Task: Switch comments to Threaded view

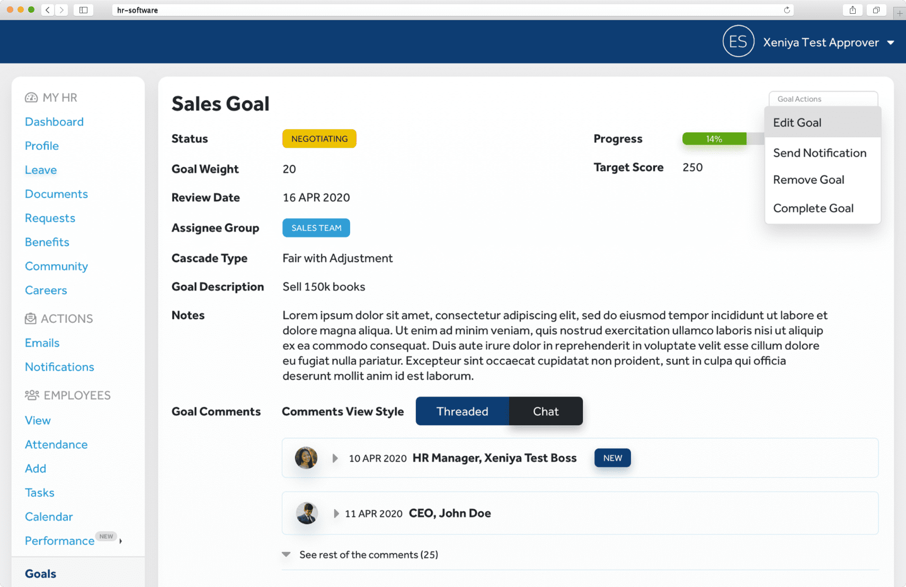Action: (462, 411)
